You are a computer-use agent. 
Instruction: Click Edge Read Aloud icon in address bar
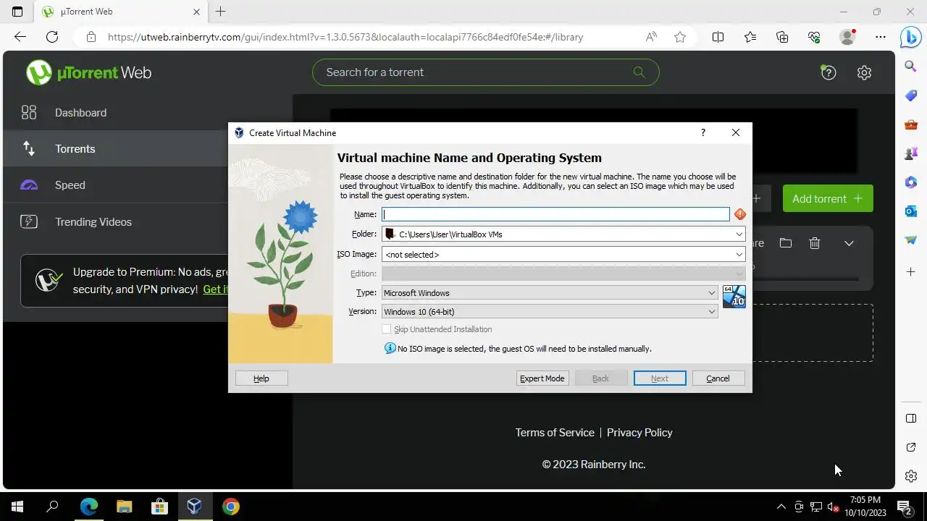tap(651, 37)
